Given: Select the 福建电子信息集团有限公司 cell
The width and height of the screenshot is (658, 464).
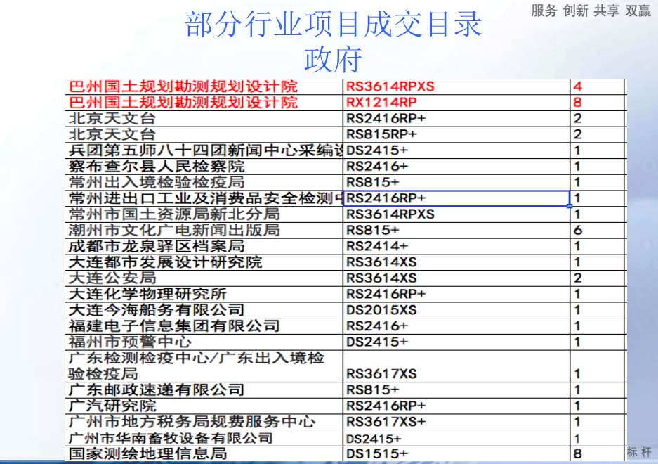Looking at the screenshot, I should click(x=204, y=326).
